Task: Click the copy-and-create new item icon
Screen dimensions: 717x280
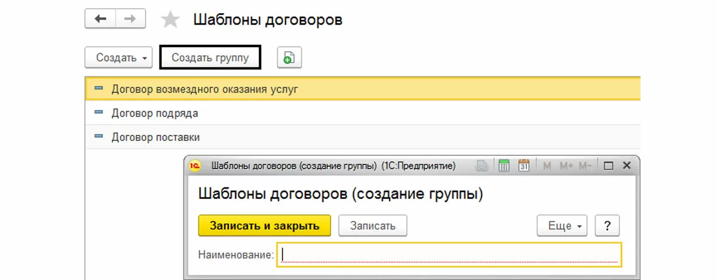Action: [x=289, y=58]
